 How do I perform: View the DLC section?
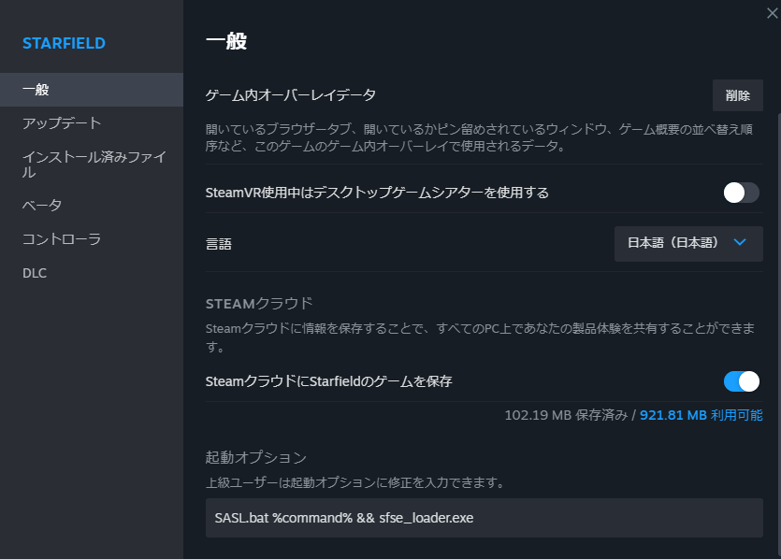coord(34,273)
